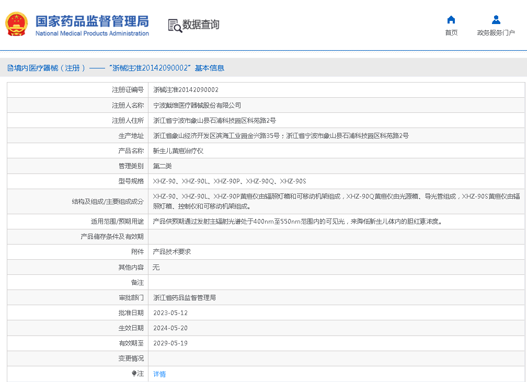Click the national emblem logo
The width and height of the screenshot is (527, 382).
click(x=17, y=24)
